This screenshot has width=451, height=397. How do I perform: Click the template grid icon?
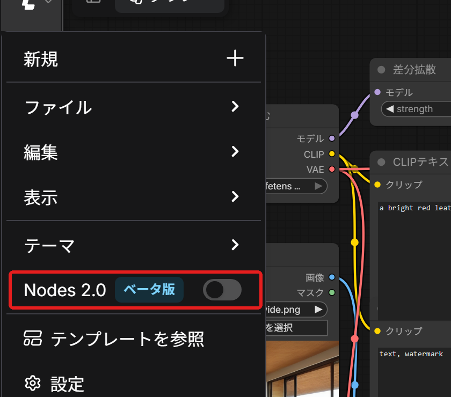point(33,338)
